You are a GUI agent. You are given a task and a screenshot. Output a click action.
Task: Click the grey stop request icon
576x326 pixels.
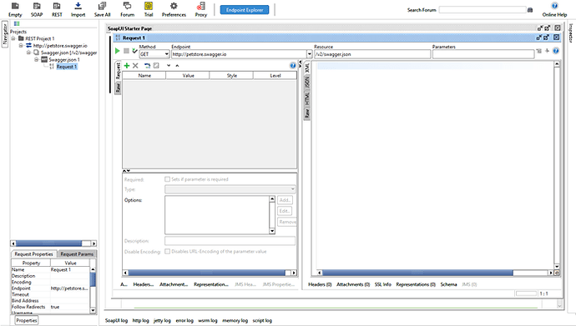126,51
